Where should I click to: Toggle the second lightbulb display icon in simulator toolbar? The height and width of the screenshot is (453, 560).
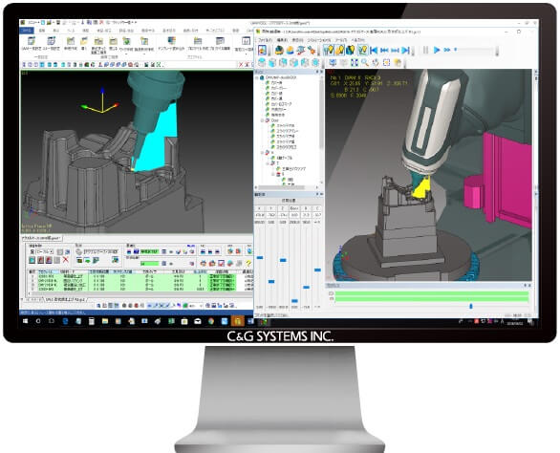(x=339, y=50)
